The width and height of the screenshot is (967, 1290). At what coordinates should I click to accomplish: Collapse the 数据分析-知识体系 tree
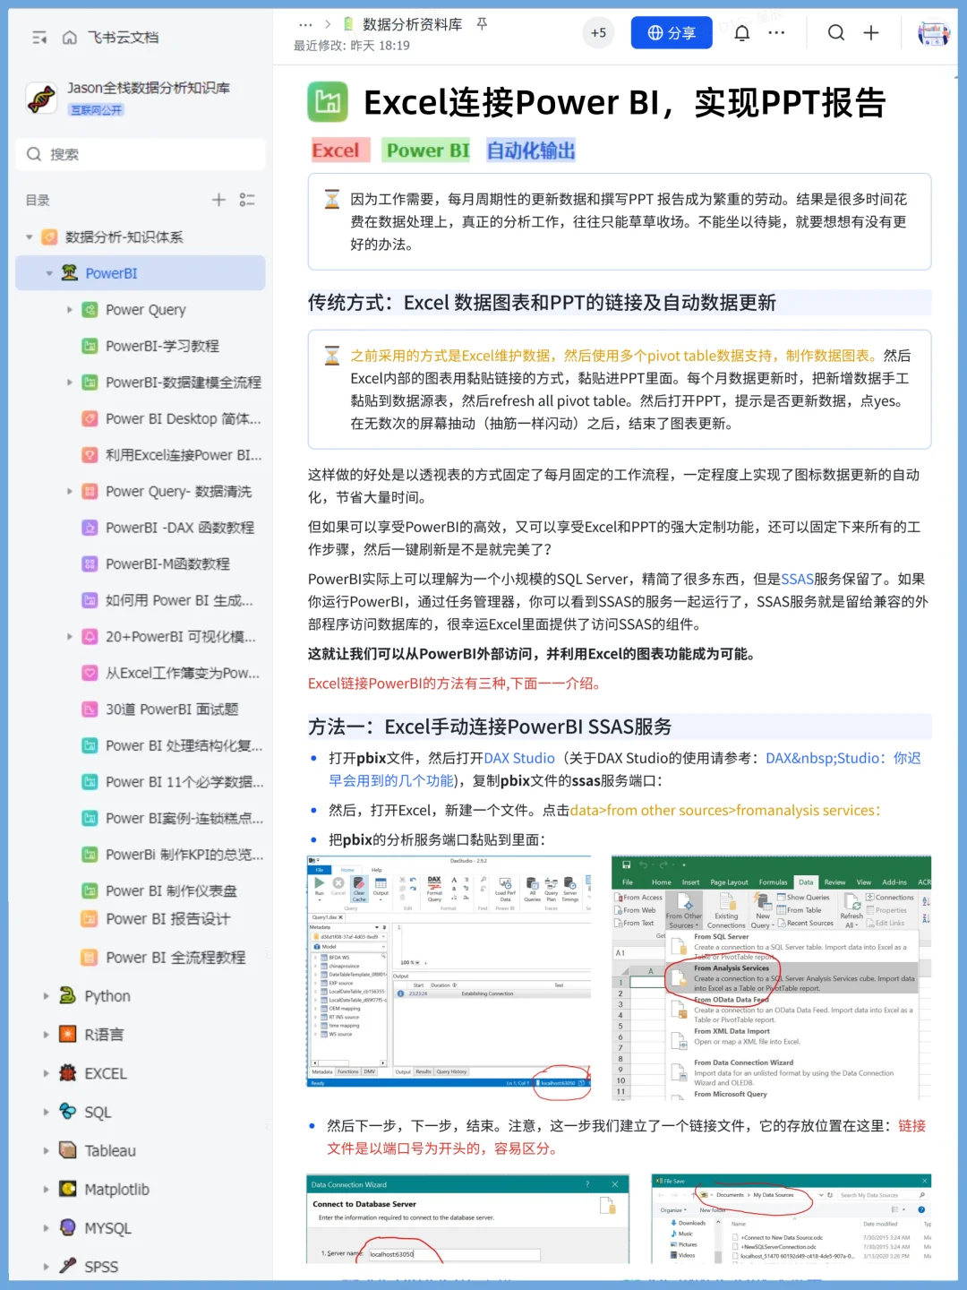(x=29, y=237)
